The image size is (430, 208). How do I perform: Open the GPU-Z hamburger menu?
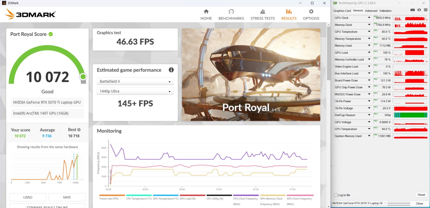tap(426, 10)
